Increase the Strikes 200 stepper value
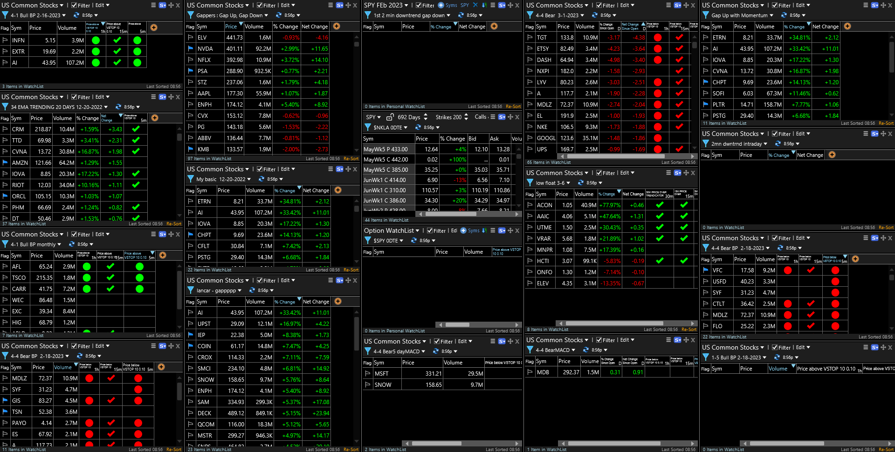 466,115
